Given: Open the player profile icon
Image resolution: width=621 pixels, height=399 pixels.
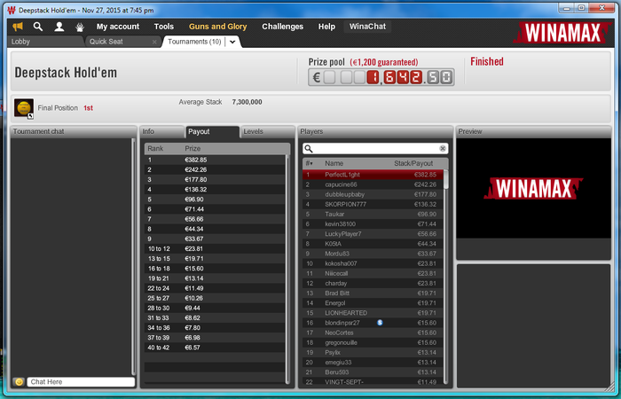Looking at the screenshot, I should click(x=59, y=27).
